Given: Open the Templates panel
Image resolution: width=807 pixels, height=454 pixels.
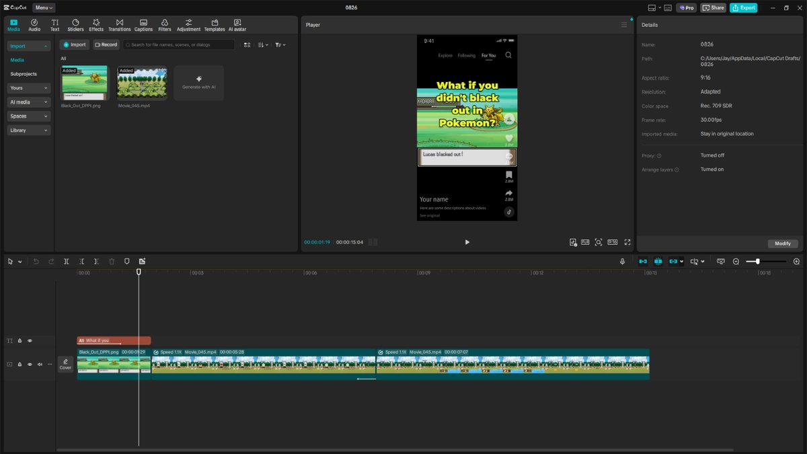Looking at the screenshot, I should coord(215,25).
